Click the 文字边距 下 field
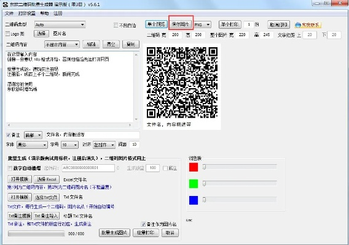This screenshot has height=245, width=349. pyautogui.click(x=334, y=35)
